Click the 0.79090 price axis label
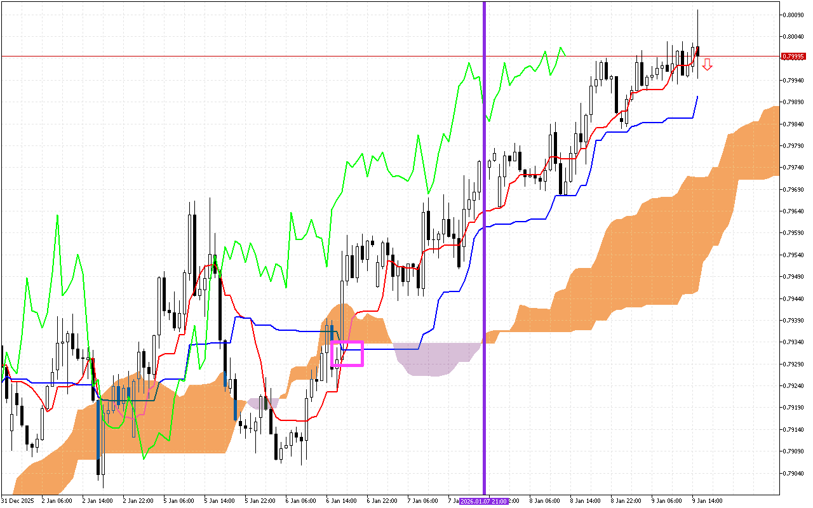 tap(795, 451)
